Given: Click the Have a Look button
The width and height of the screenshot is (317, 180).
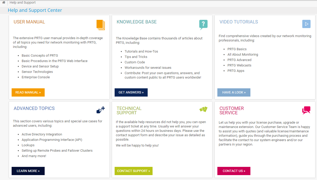Looking at the screenshot, I should (234, 92).
